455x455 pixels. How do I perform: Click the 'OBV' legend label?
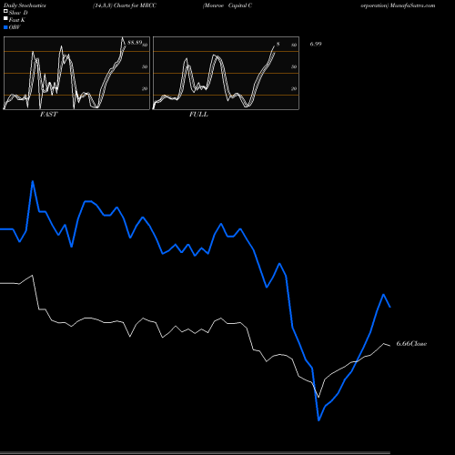pos(15,27)
